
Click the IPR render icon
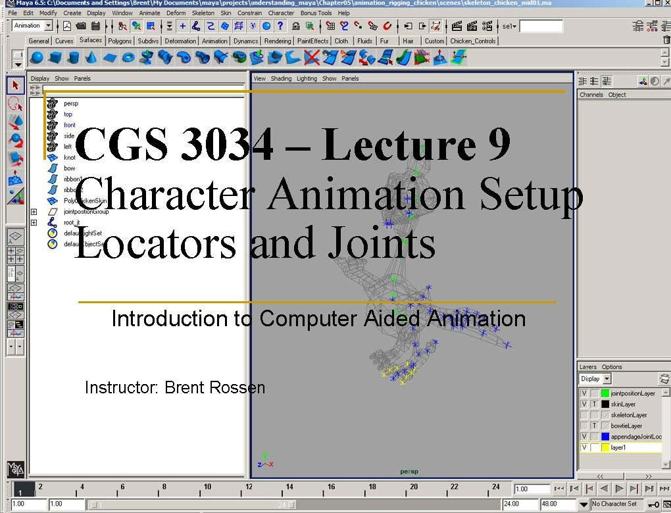[472, 26]
